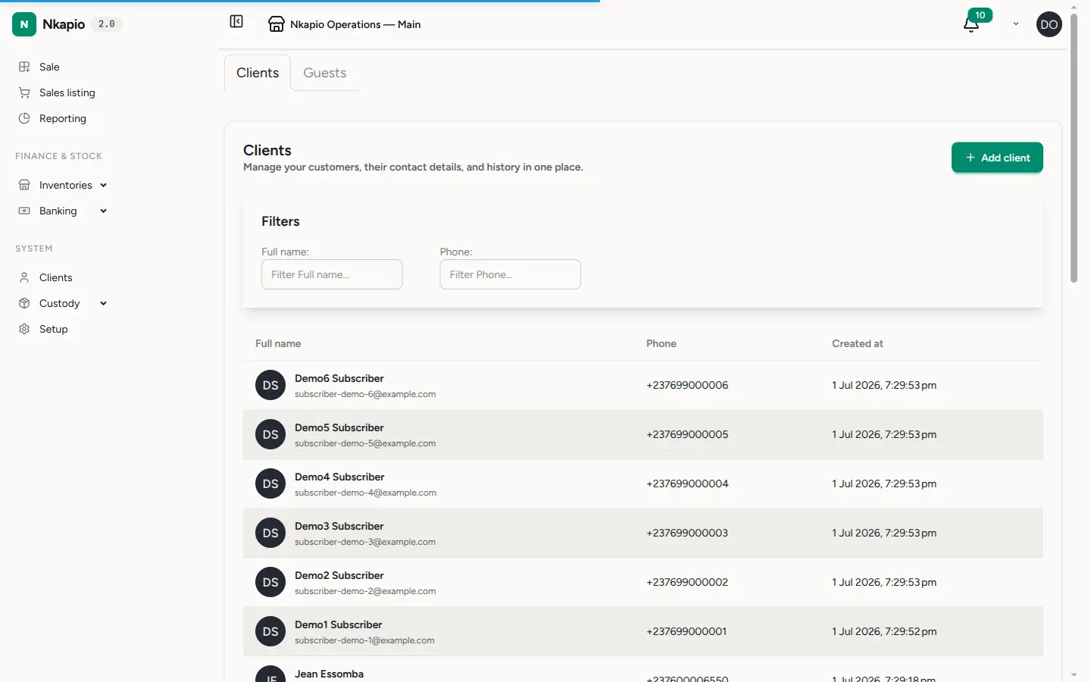
Task: Click the DS avatar for Demo3 Subscriber
Action: (x=270, y=533)
